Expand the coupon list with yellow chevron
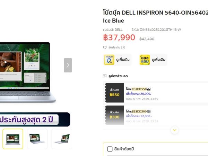The width and height of the screenshot is (208, 156). pos(175,130)
